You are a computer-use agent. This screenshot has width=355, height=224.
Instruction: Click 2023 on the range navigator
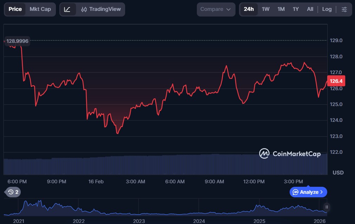[139, 221]
